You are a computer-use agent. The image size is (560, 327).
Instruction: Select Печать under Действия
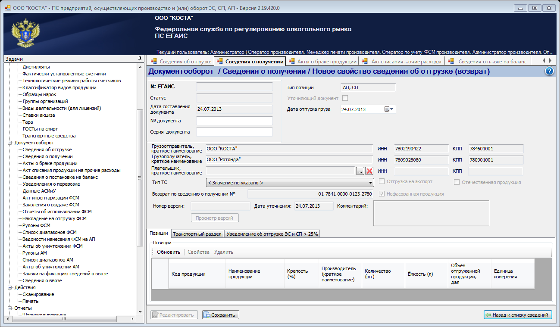click(31, 301)
